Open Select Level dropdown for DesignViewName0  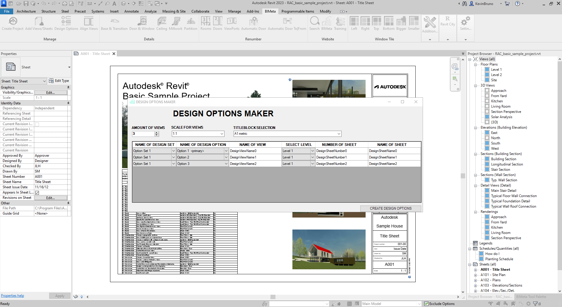(x=312, y=151)
